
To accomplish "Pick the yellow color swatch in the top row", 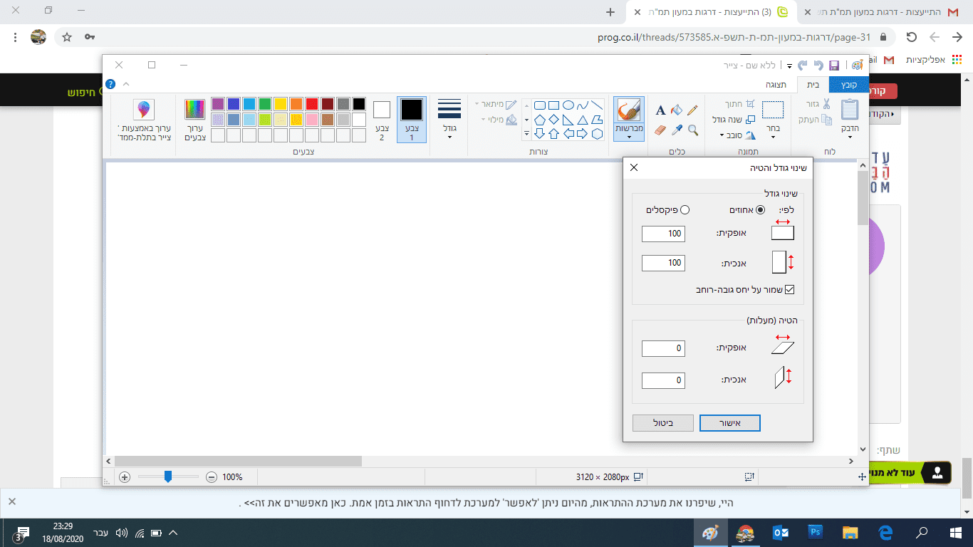I will (281, 104).
